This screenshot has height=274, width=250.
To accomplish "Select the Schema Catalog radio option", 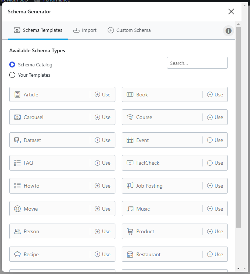I will point(12,65).
